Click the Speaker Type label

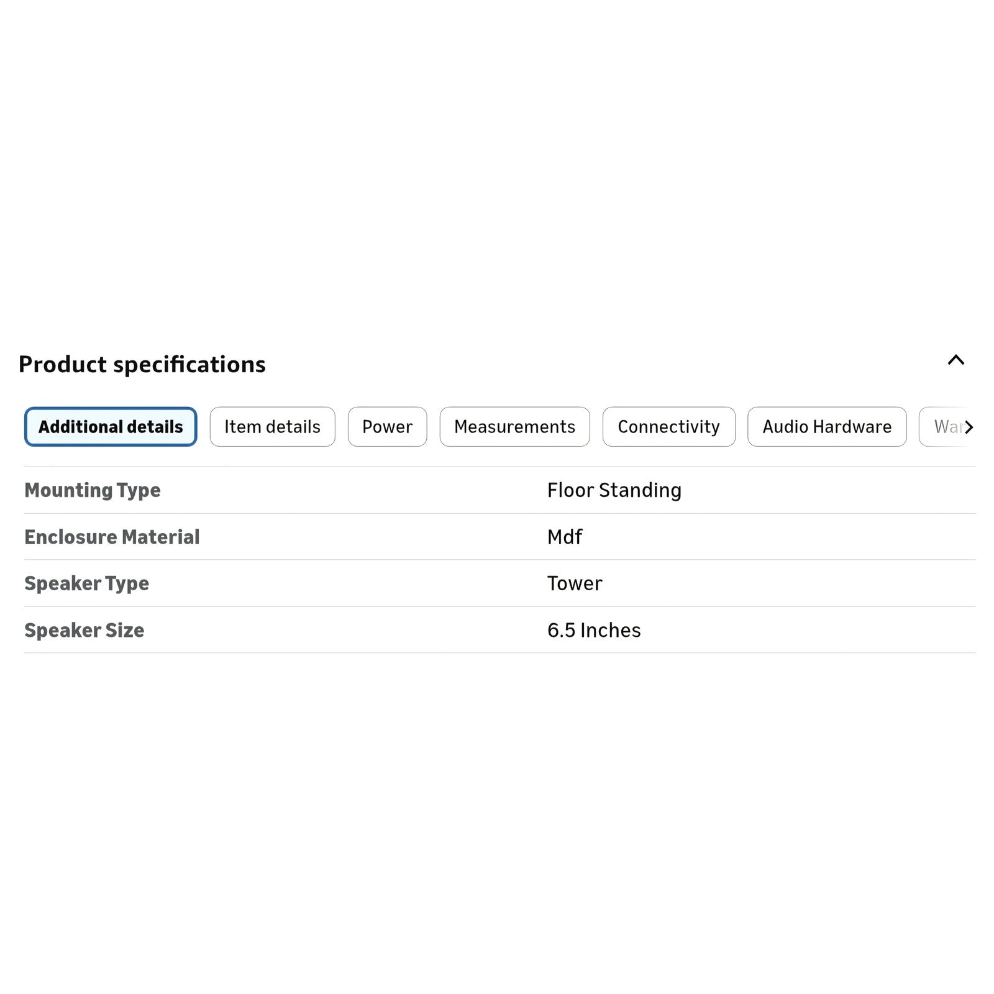[86, 583]
